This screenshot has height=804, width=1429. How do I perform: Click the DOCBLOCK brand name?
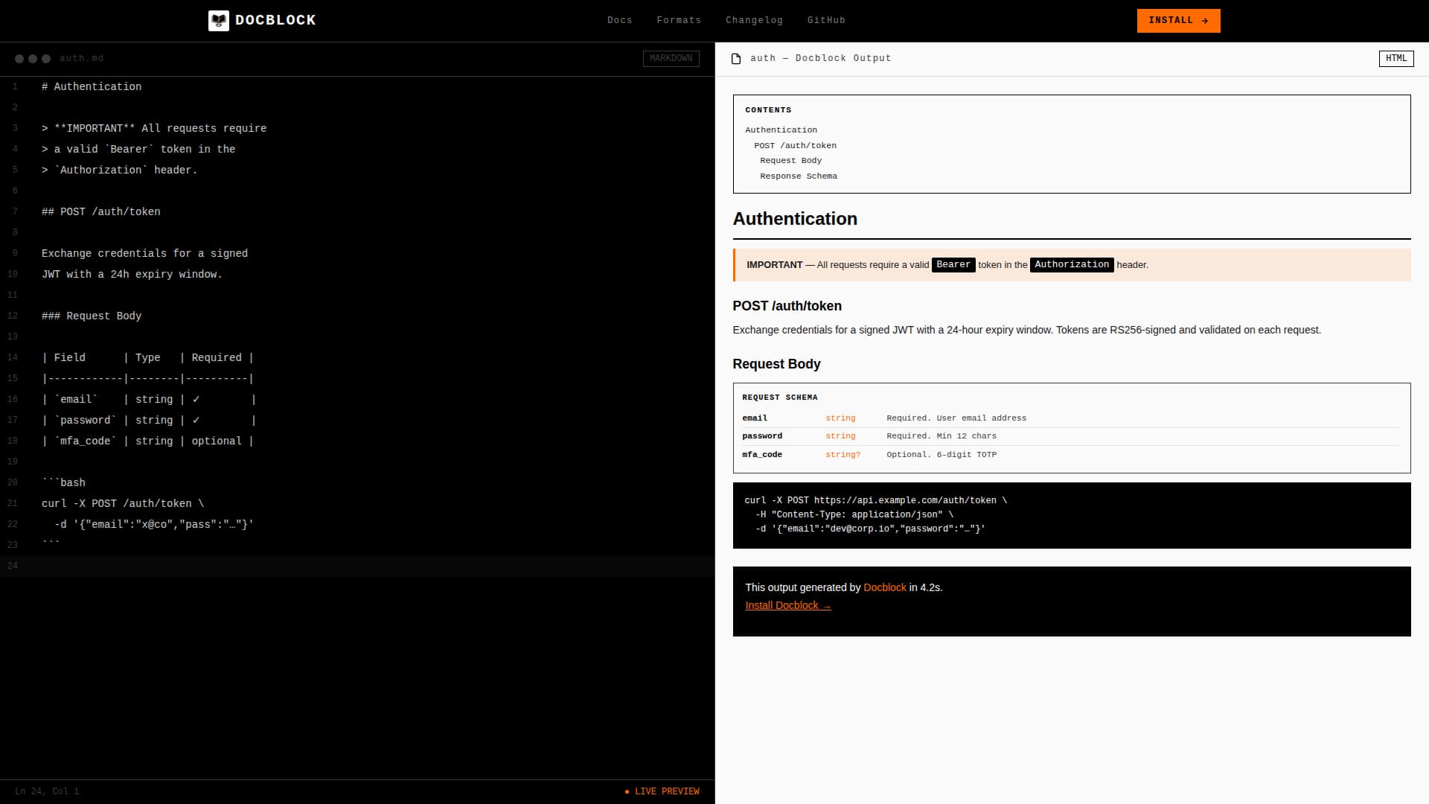[275, 20]
